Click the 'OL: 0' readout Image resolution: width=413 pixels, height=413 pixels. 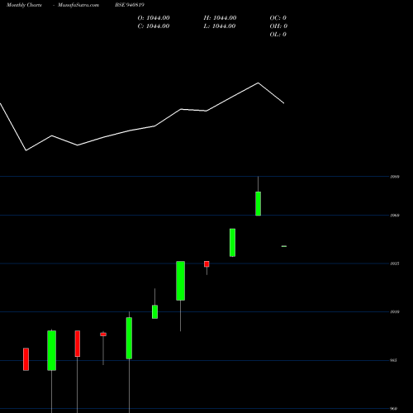(x=278, y=35)
